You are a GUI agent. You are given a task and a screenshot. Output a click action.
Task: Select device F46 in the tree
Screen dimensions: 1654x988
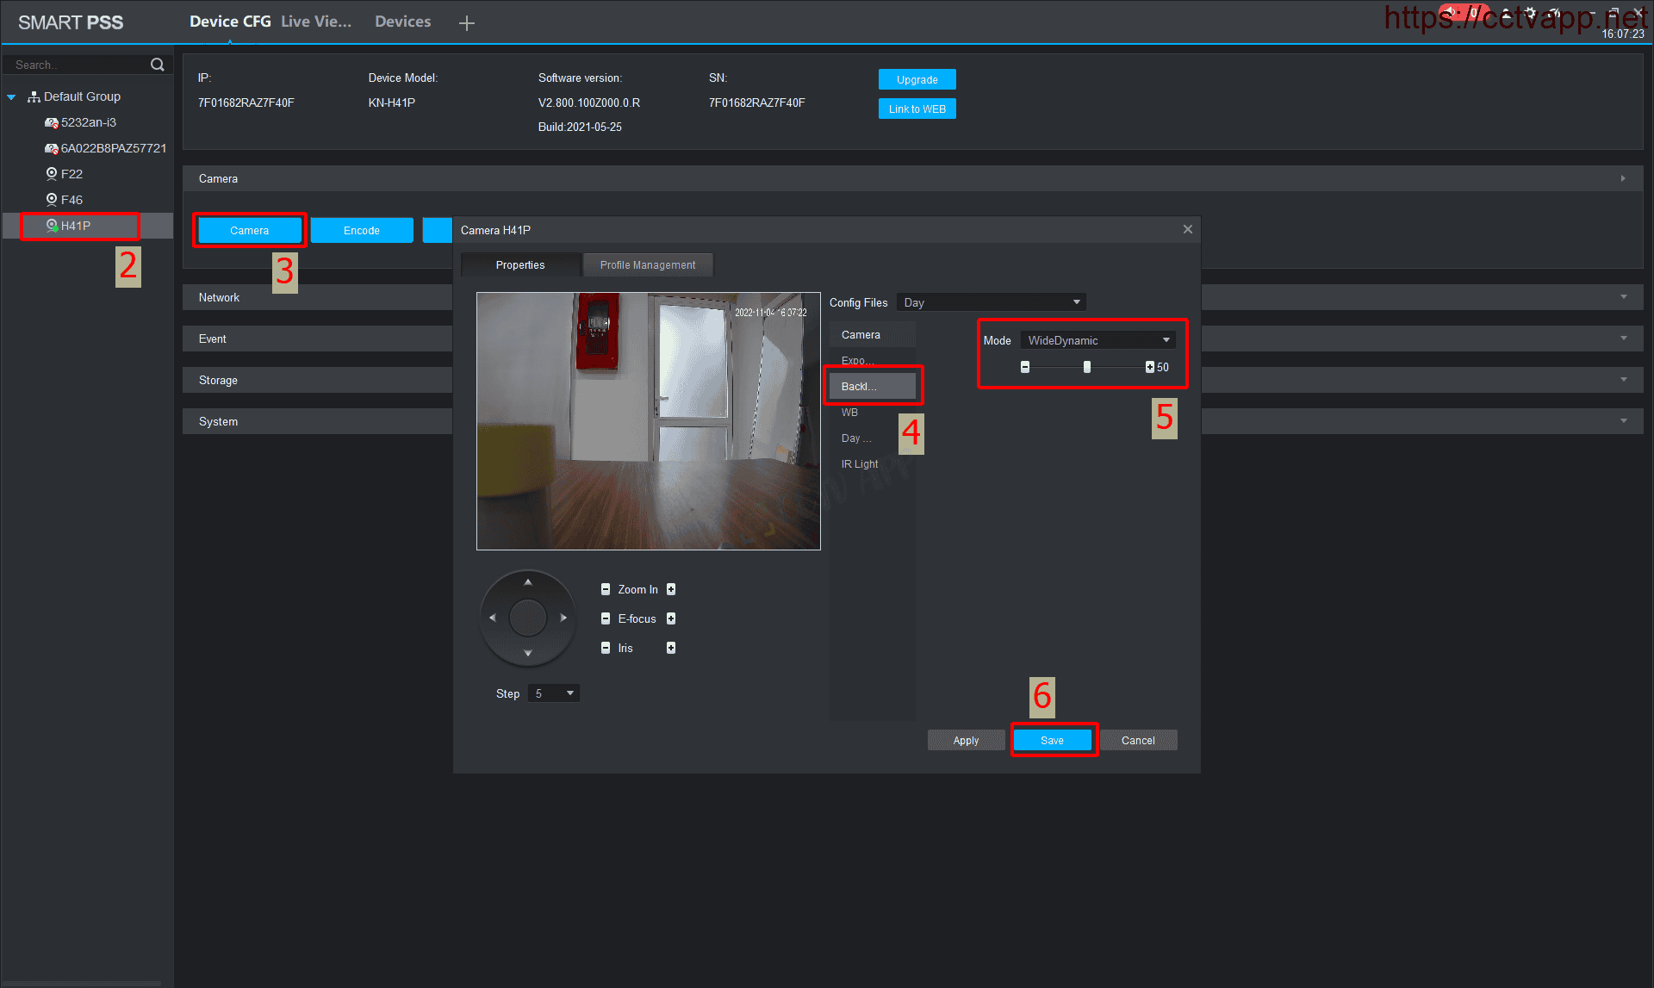tap(72, 200)
